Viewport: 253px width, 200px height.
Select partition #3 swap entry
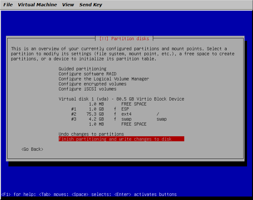pyautogui.click(x=119, y=119)
